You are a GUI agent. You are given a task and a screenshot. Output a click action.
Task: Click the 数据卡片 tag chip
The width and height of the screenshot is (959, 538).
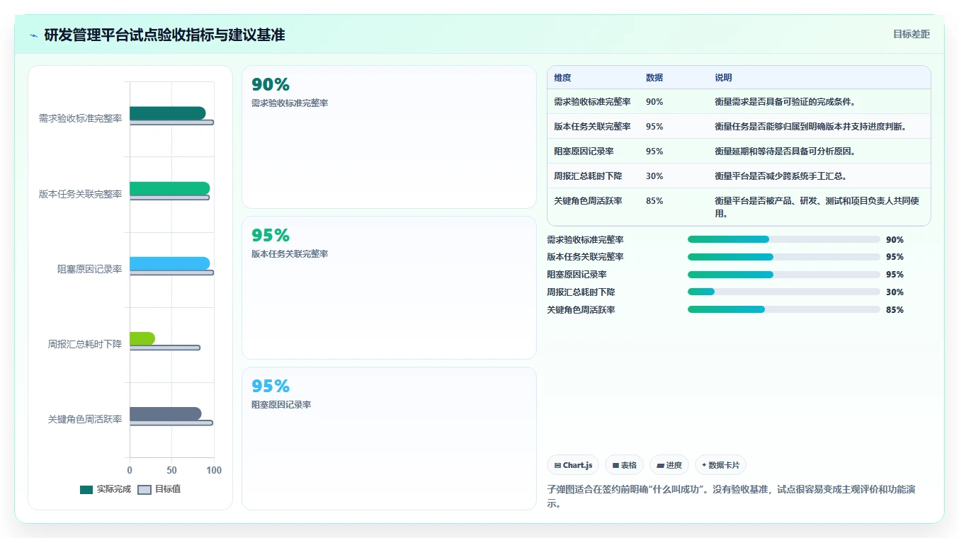point(720,465)
